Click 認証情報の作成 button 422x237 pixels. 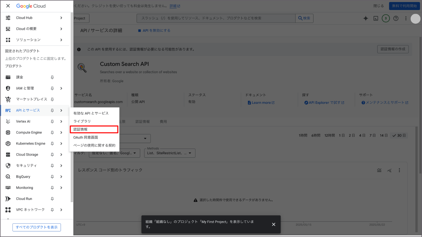click(393, 49)
